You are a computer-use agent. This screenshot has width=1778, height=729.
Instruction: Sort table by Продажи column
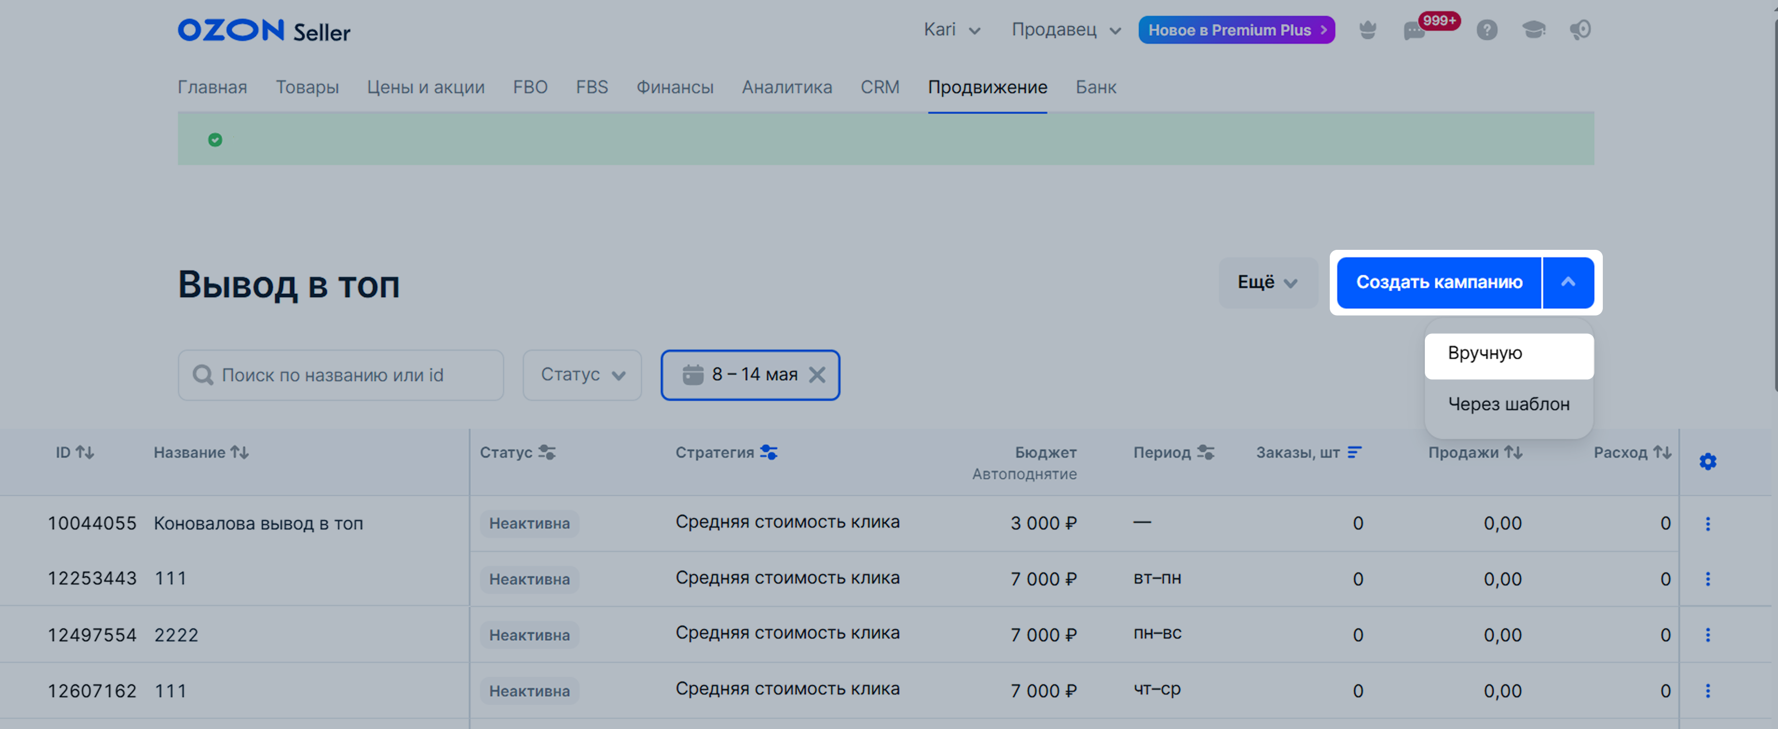[1514, 452]
